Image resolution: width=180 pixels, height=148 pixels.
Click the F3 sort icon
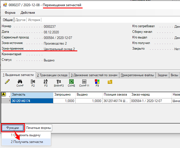tap(46, 82)
